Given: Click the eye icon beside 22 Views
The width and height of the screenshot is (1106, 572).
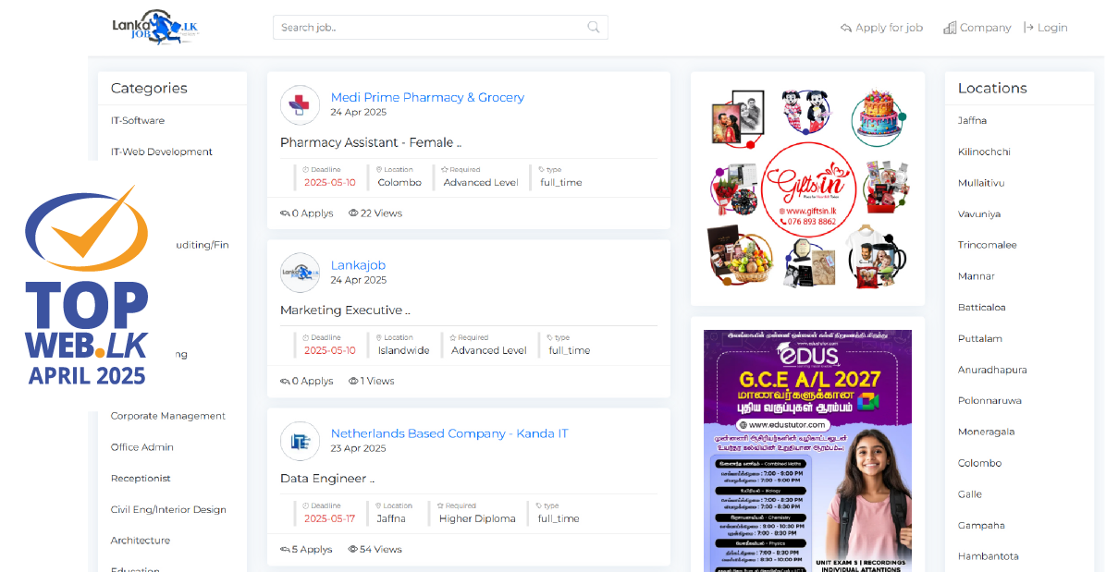Looking at the screenshot, I should pos(353,213).
